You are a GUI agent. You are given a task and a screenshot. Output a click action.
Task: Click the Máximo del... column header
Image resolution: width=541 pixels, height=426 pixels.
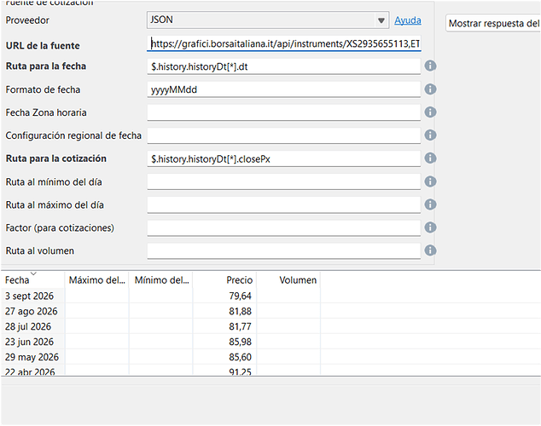[96, 280]
